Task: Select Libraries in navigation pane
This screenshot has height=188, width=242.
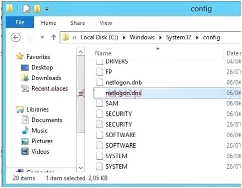Action: pyautogui.click(x=37, y=109)
